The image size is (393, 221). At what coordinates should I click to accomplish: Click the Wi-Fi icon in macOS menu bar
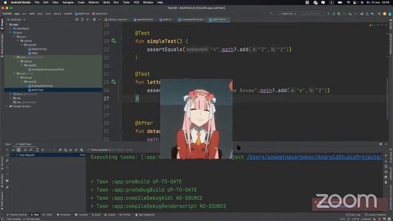pyautogui.click(x=348, y=2)
